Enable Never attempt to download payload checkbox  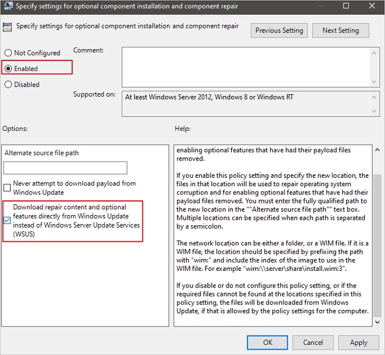pyautogui.click(x=7, y=188)
